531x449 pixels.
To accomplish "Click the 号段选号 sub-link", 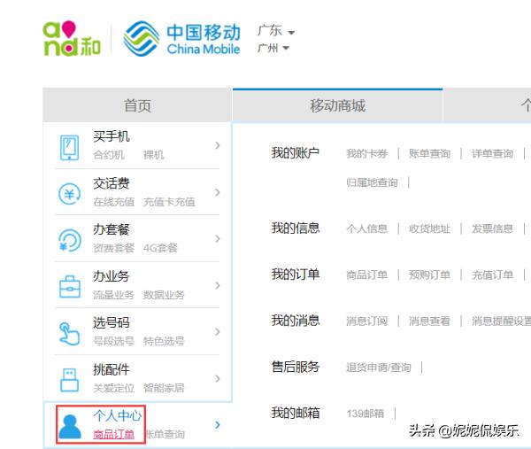I will click(114, 341).
